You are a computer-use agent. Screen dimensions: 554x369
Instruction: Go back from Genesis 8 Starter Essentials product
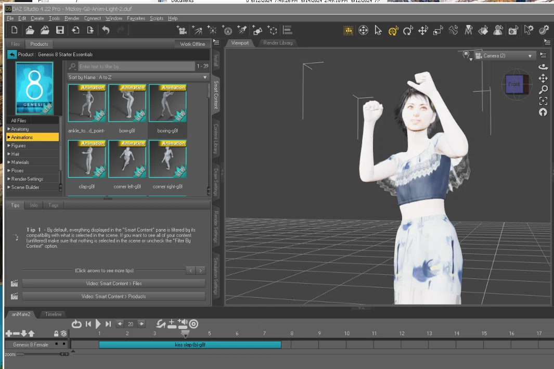click(12, 55)
